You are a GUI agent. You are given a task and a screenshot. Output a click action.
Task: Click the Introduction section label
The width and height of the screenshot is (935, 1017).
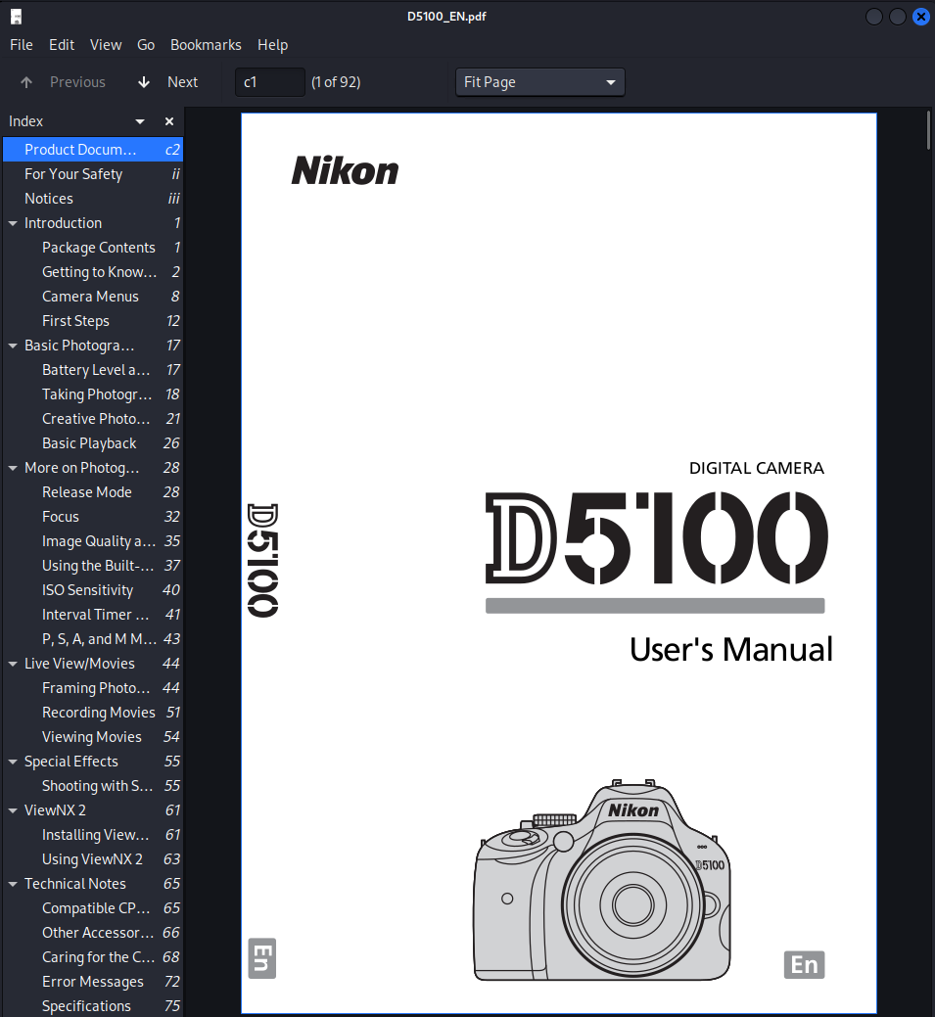pos(63,223)
